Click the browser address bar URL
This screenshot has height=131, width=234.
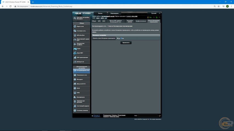coord(51,6)
